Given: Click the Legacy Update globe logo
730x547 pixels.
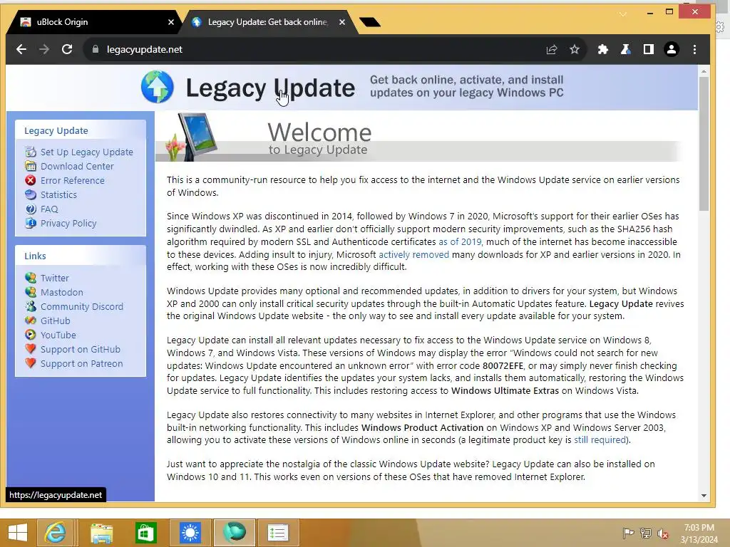Looking at the screenshot, I should click(158, 87).
